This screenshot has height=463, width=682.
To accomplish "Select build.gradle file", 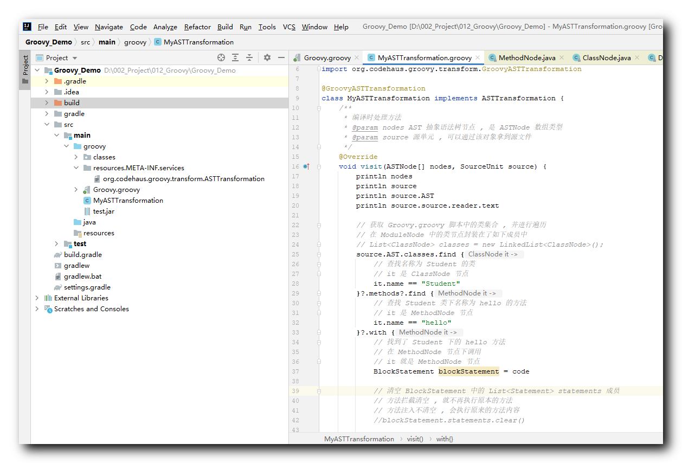I will pyautogui.click(x=82, y=254).
